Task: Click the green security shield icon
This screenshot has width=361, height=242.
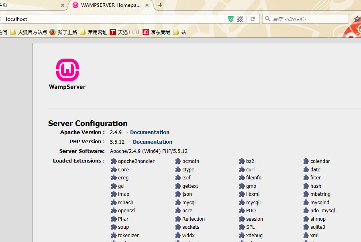Action: coord(230,19)
